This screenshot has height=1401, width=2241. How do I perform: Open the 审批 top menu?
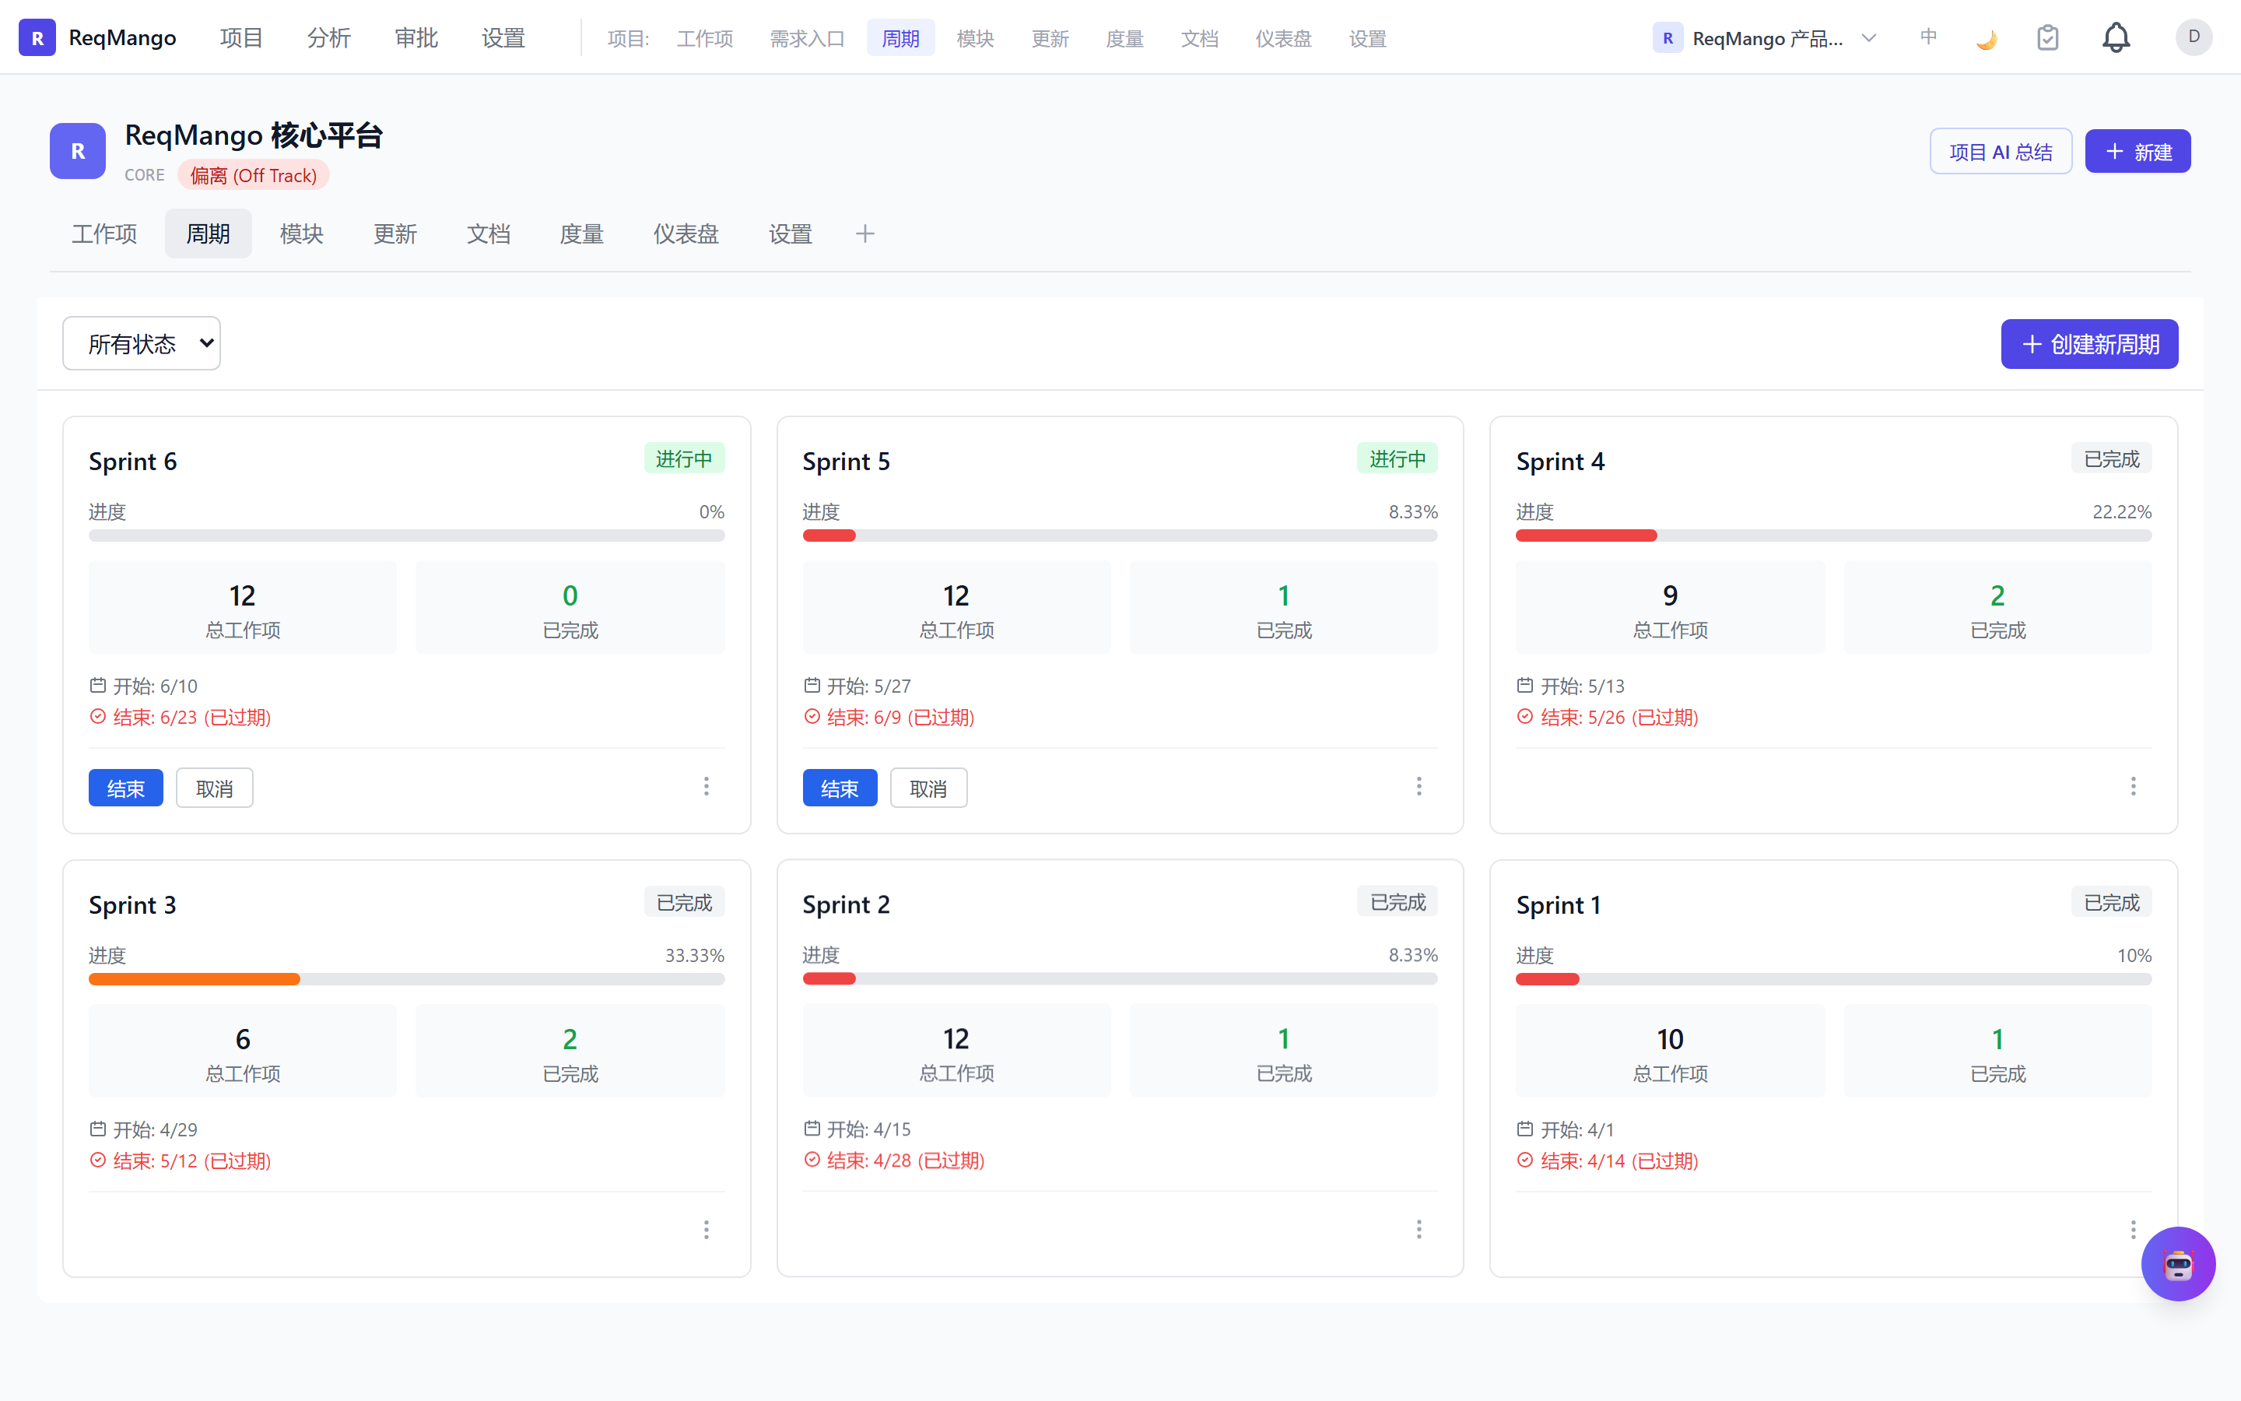[x=416, y=38]
